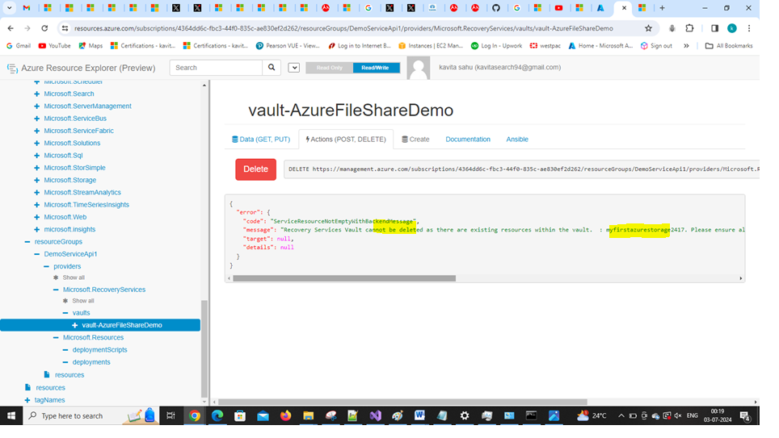779x438 pixels.
Task: Expand the tagNames node
Action: (x=27, y=400)
